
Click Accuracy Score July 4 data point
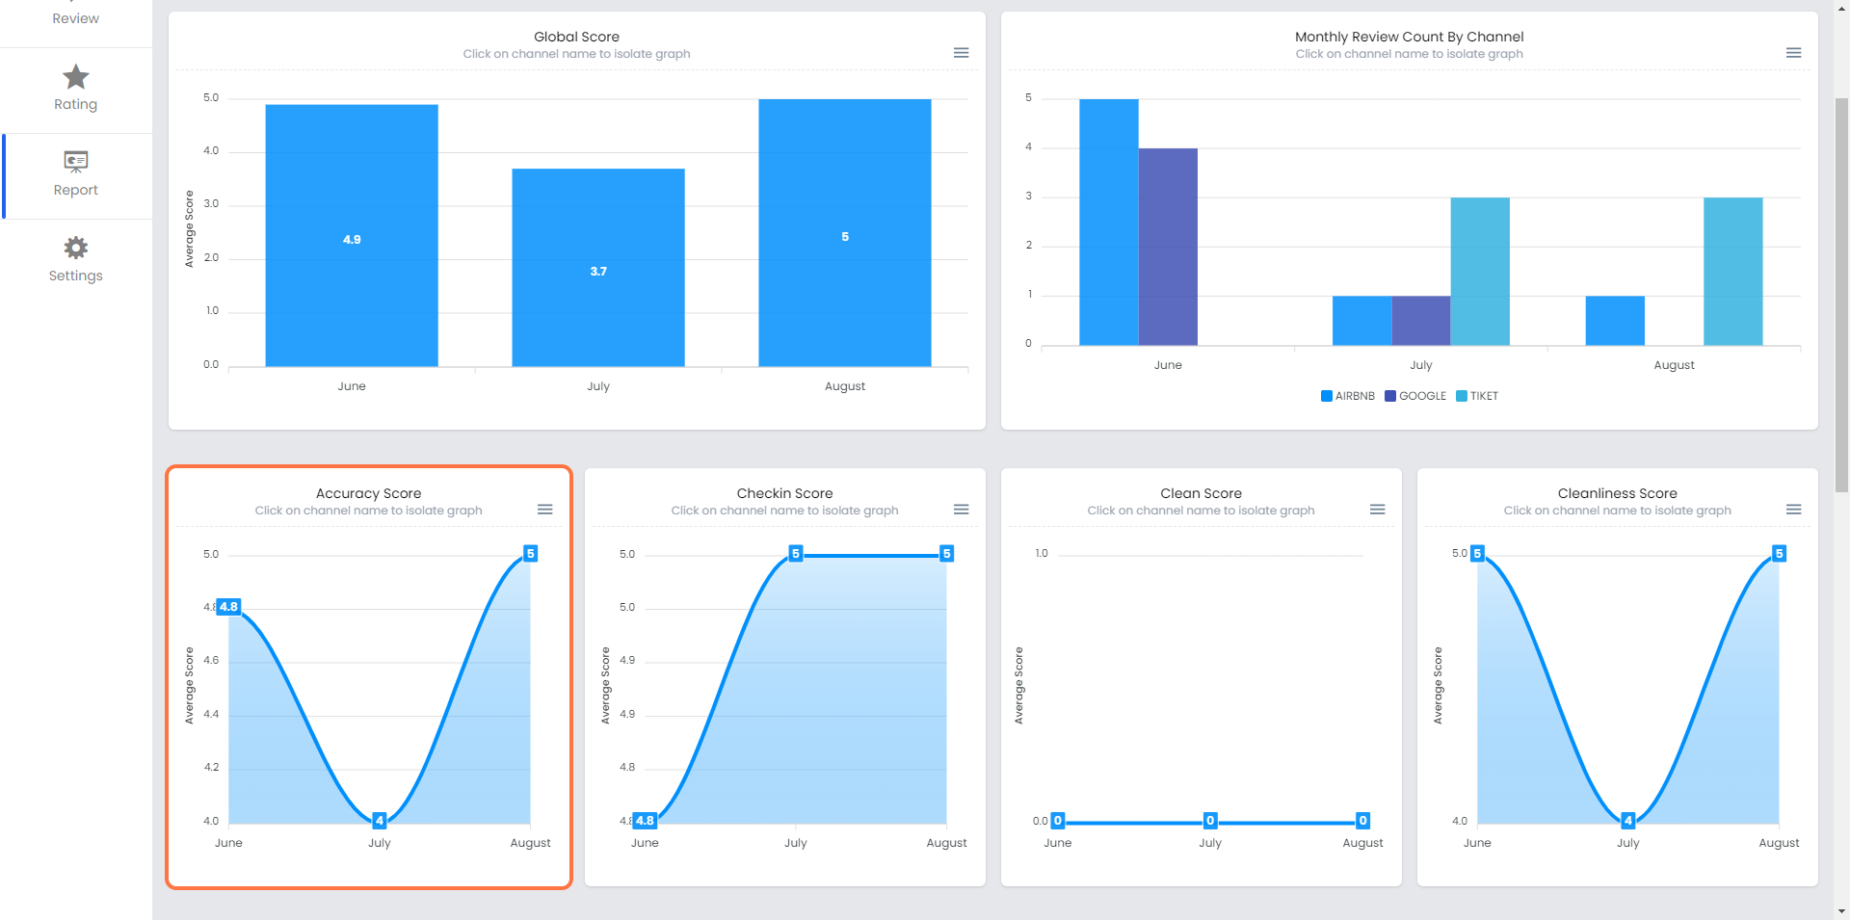coord(380,821)
